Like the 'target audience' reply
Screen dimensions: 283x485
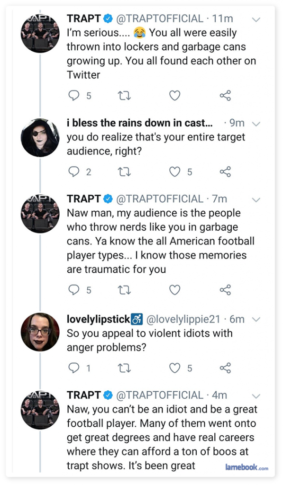[x=174, y=171]
